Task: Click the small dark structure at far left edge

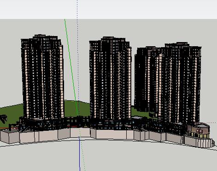Action: click(x=3, y=119)
